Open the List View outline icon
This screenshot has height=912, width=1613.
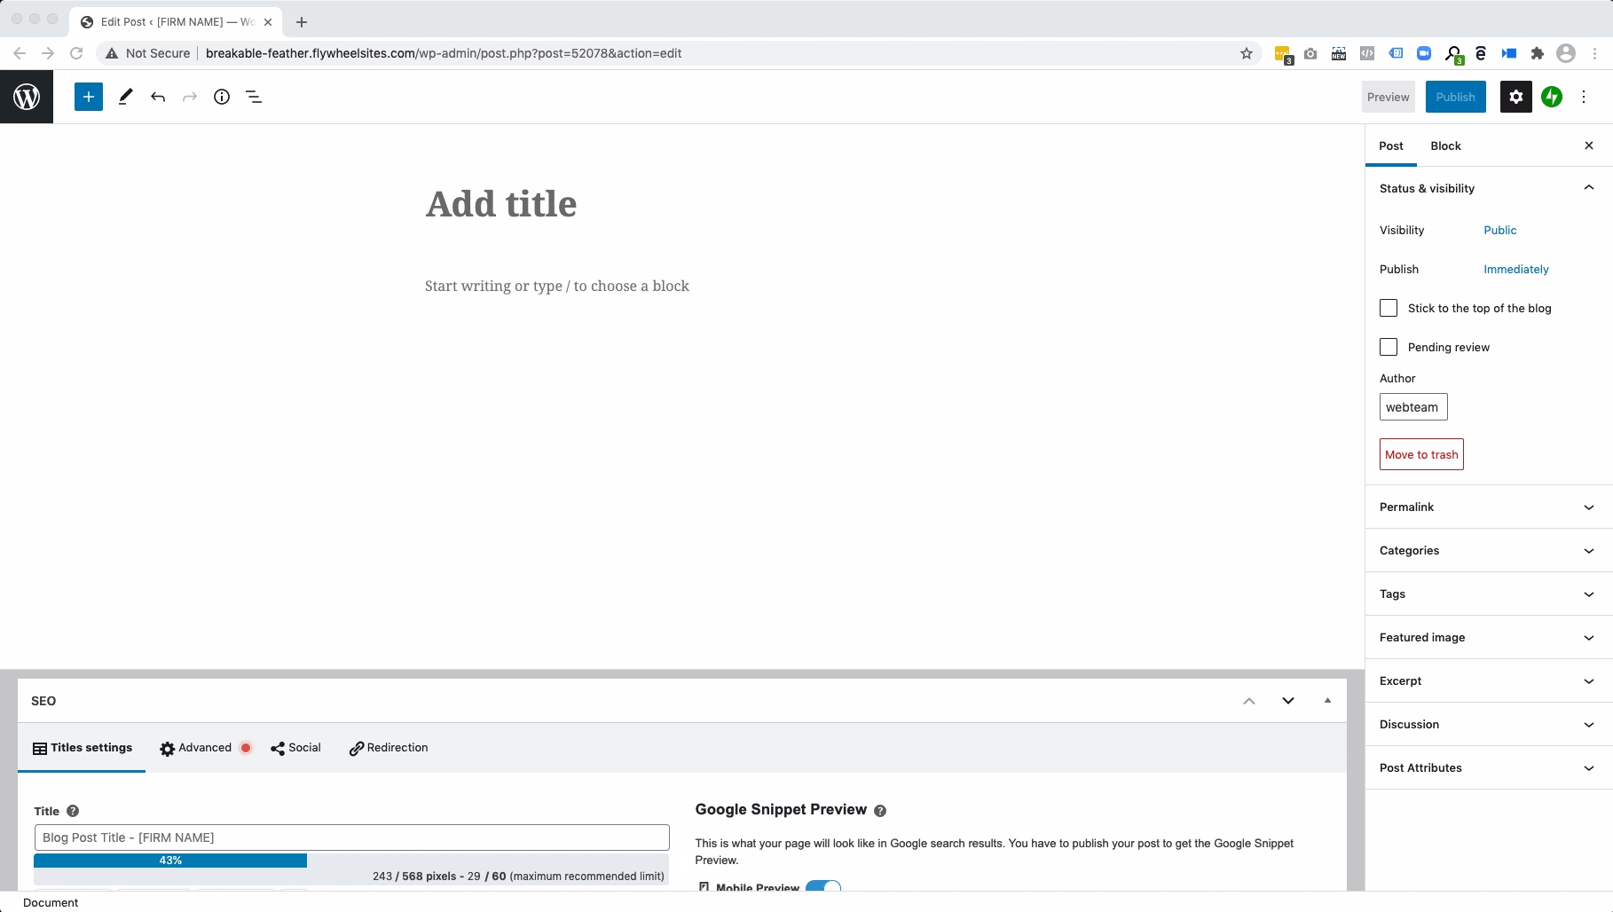[x=254, y=97]
